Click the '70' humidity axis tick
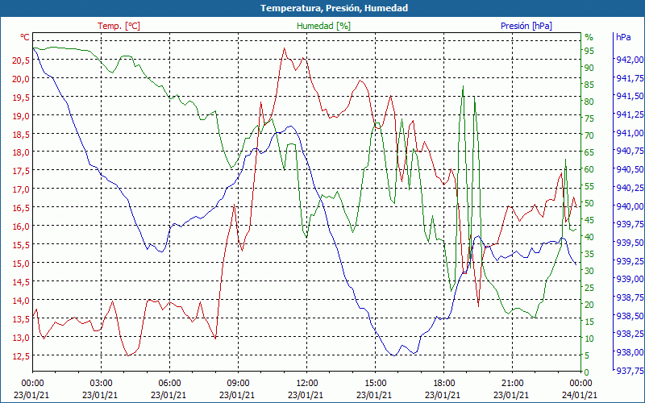The width and height of the screenshot is (645, 403). click(x=589, y=135)
